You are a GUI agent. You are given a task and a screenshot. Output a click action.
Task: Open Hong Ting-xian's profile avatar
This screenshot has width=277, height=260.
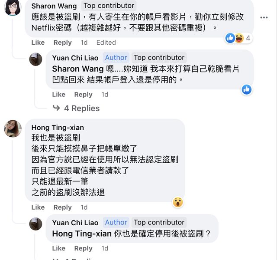pyautogui.click(x=13, y=129)
